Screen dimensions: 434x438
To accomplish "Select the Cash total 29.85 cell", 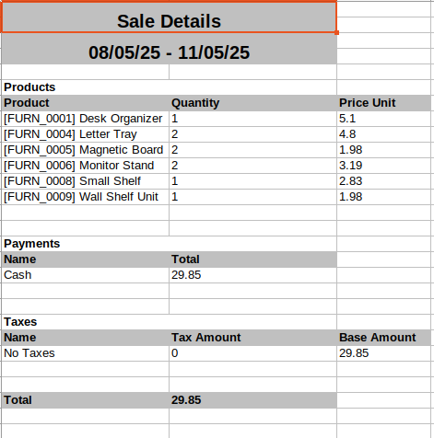I will [x=252, y=275].
